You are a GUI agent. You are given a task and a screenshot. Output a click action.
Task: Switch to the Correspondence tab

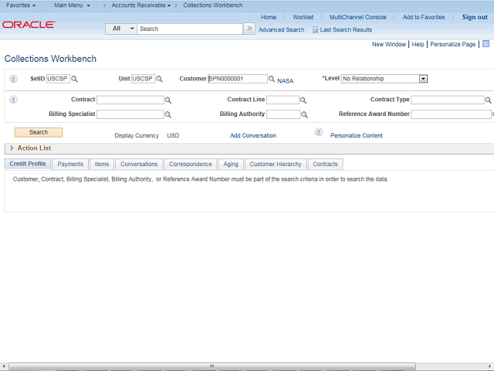[191, 164]
